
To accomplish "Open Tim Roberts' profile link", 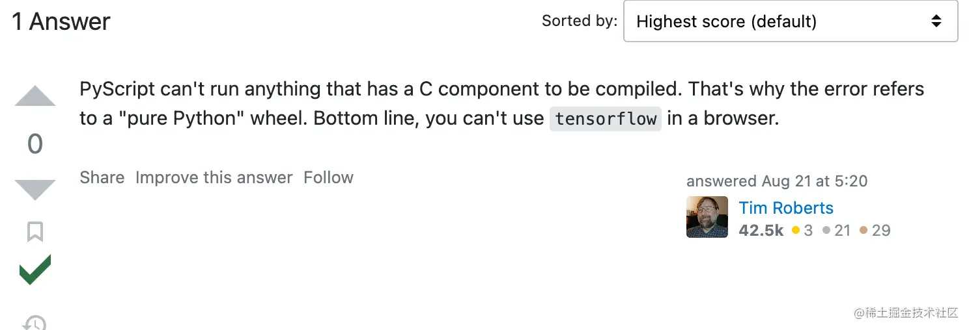I will tap(786, 208).
